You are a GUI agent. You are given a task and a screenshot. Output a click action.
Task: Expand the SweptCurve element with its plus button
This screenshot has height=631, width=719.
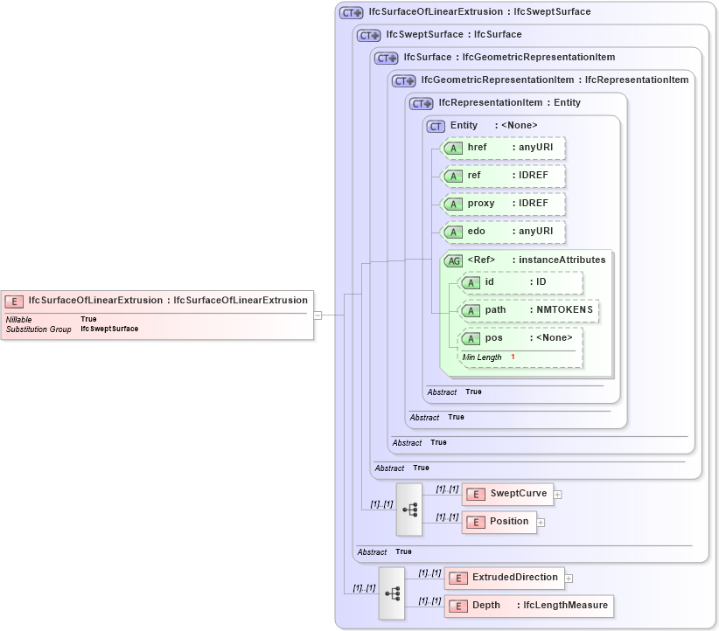click(558, 494)
